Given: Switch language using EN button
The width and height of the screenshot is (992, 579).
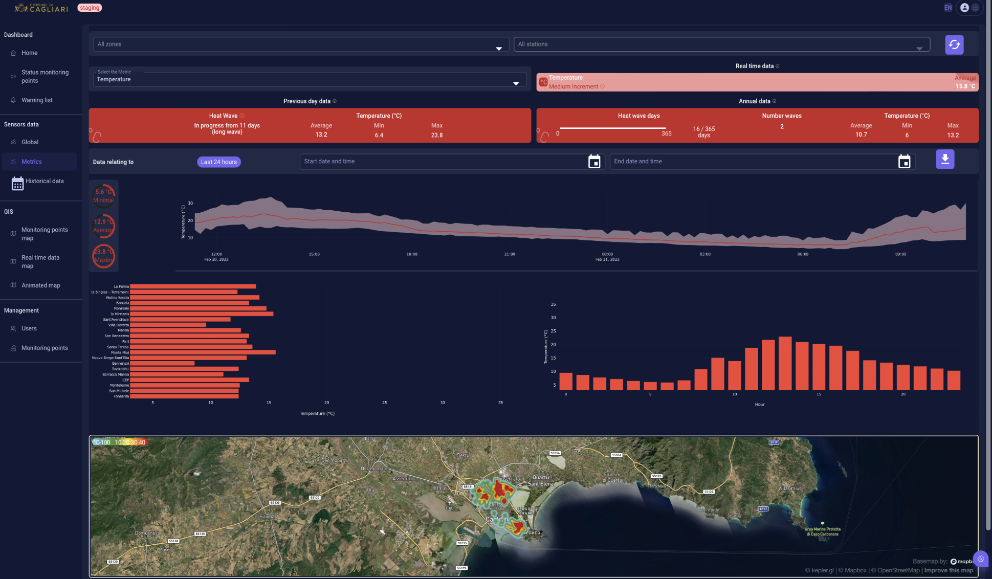Looking at the screenshot, I should (x=947, y=8).
